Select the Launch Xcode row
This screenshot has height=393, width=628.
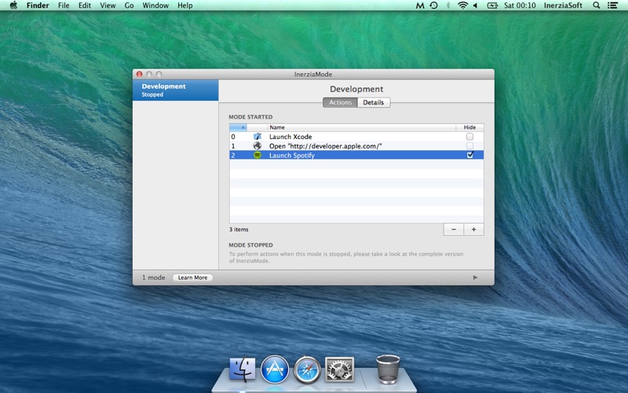tap(356, 137)
